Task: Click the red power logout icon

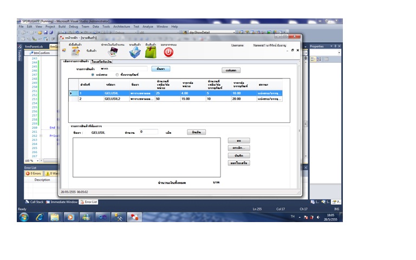Action: [x=168, y=52]
